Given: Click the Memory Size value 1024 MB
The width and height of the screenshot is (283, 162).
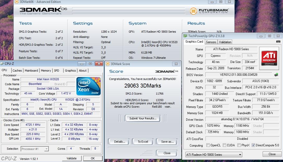Looking at the screenshot, I should (217, 113).
